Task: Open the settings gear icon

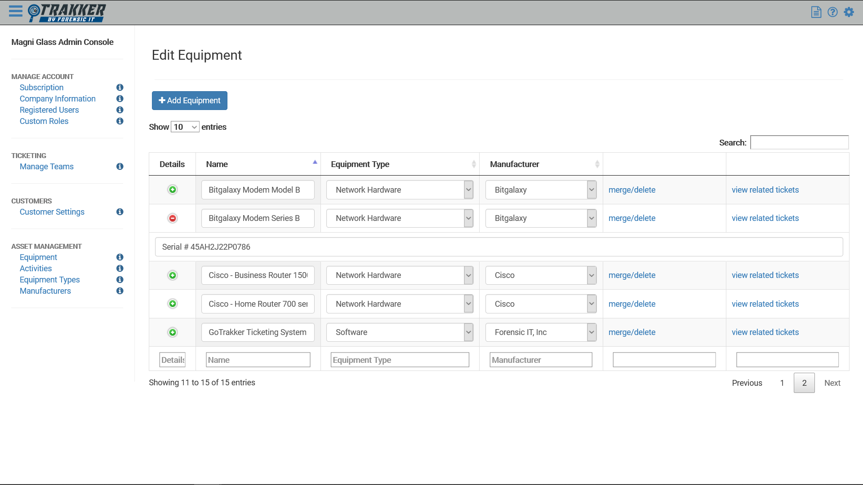Action: (x=849, y=12)
